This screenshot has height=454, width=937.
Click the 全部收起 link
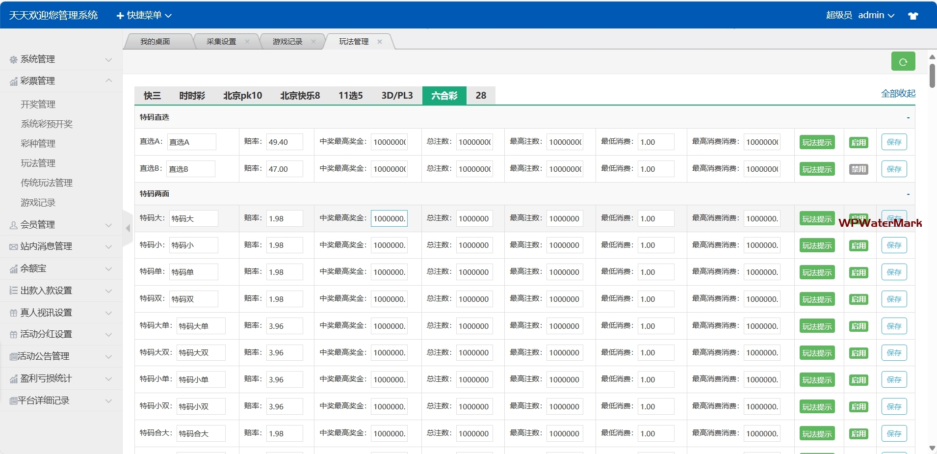(898, 93)
